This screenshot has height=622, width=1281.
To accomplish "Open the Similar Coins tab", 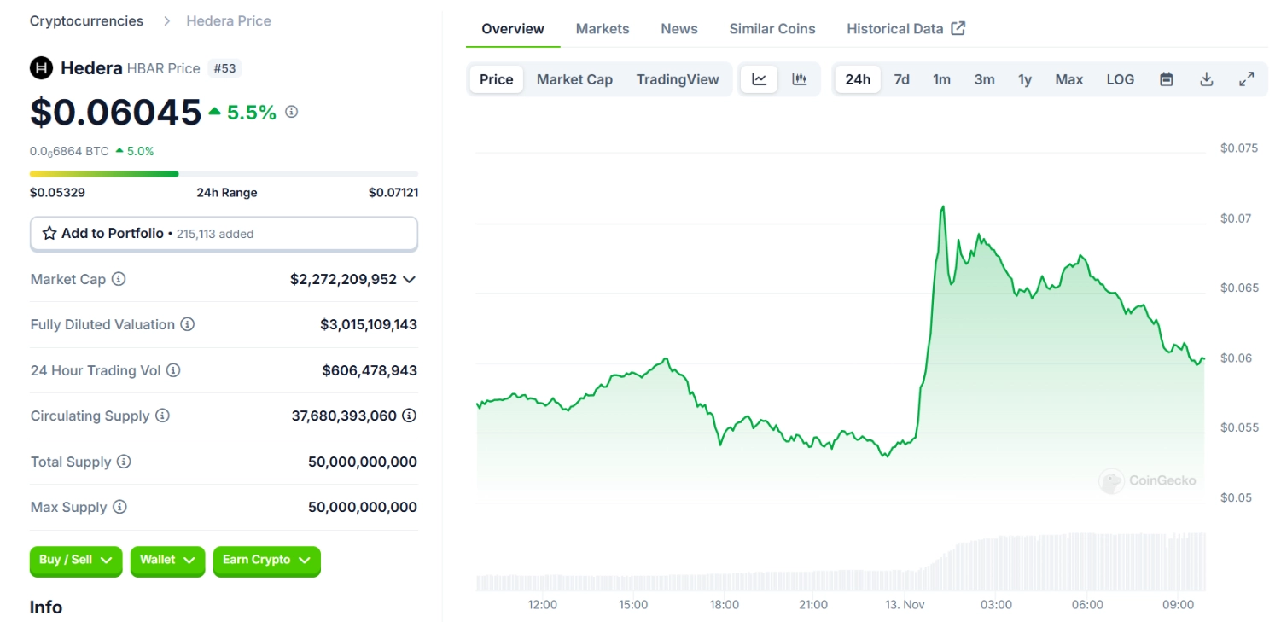I will click(x=772, y=28).
